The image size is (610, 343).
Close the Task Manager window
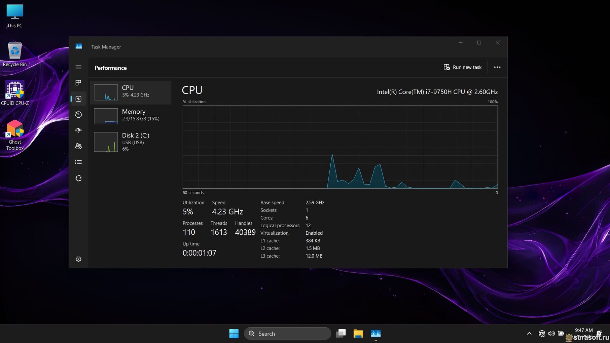pyautogui.click(x=498, y=43)
